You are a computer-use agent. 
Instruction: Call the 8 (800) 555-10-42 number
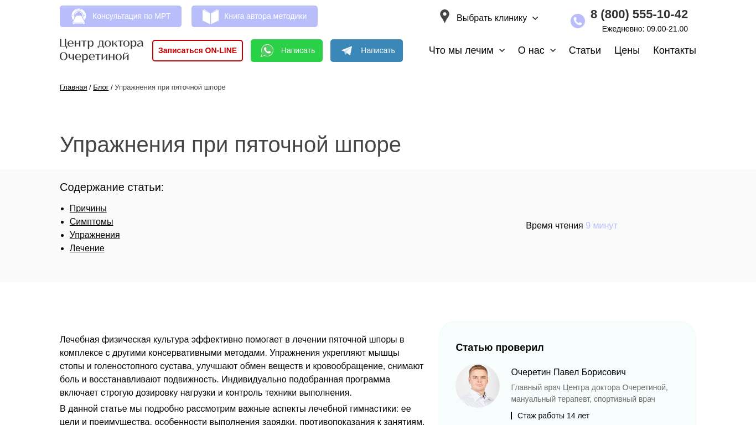click(x=639, y=14)
